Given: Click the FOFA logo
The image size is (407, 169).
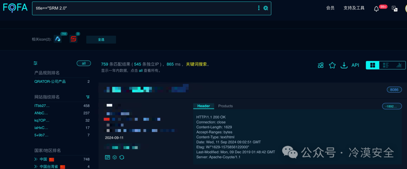Looking at the screenshot, I should tap(15, 8).
